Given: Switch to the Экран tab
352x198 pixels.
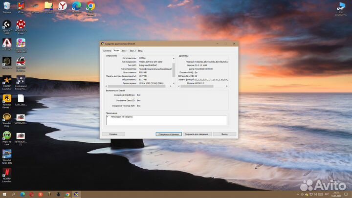Looking at the screenshot, I should click(116, 50).
